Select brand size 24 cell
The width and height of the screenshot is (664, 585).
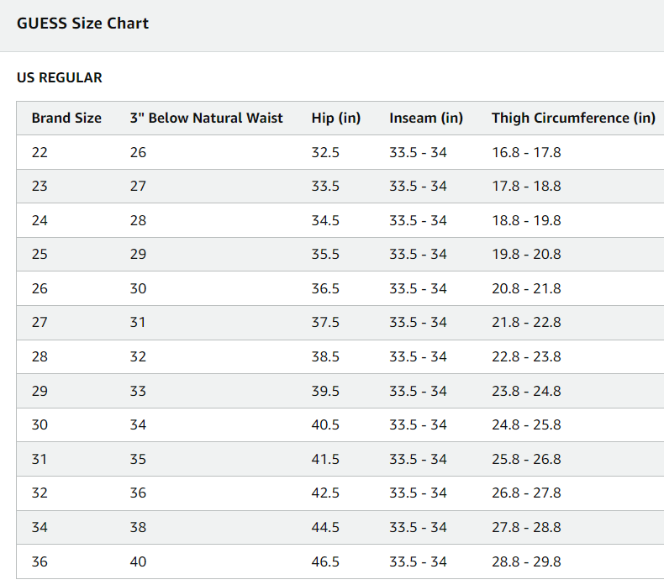[40, 221]
